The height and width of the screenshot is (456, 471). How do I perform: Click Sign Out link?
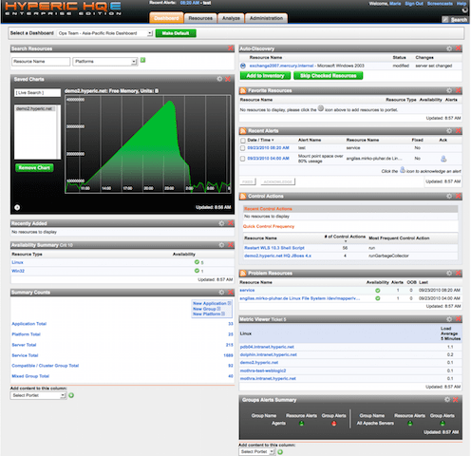[x=414, y=4]
